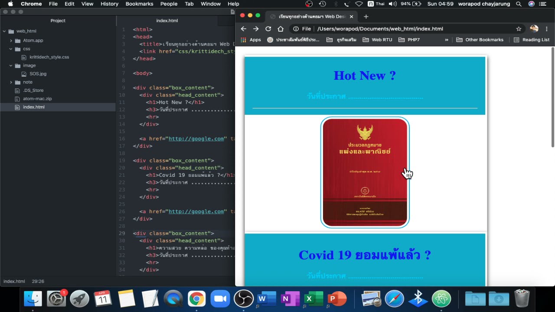Open Microsoft Excel from the Dock
This screenshot has height=312, width=555.
[x=313, y=299]
